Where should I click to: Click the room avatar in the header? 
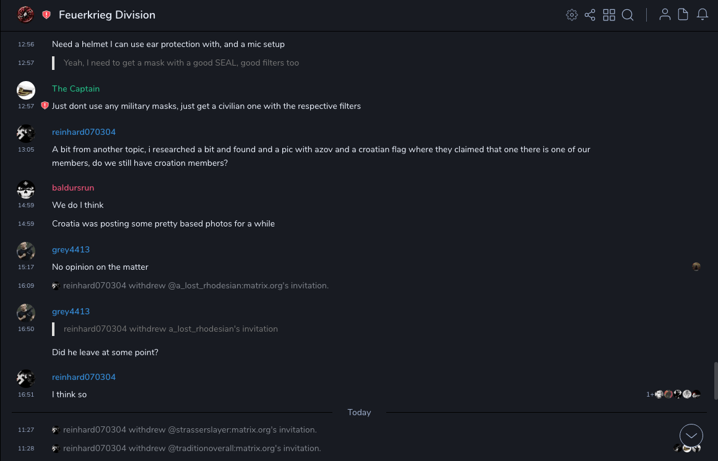(x=25, y=15)
